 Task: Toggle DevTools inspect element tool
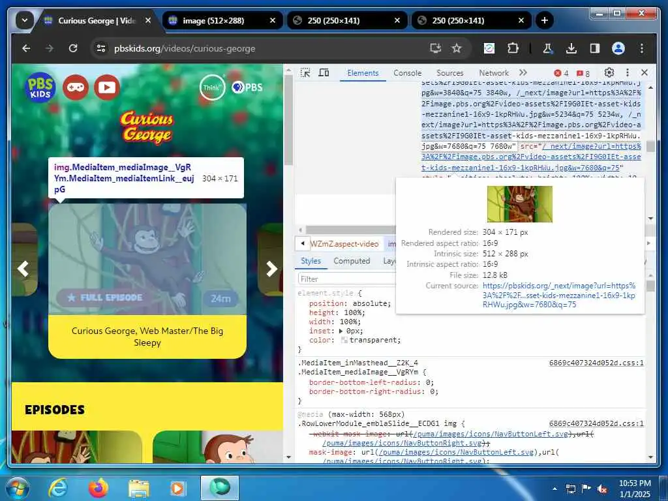pyautogui.click(x=305, y=73)
